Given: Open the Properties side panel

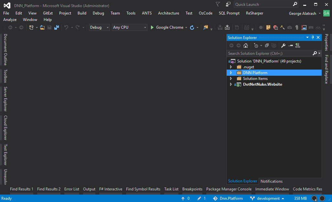Looking at the screenshot, I should tap(327, 43).
